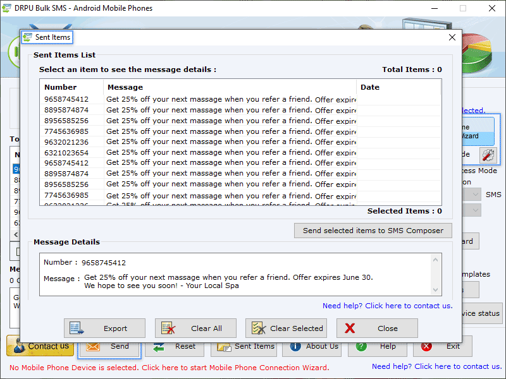Switch to the Sent Items tab
The height and width of the screenshot is (379, 506).
click(47, 37)
